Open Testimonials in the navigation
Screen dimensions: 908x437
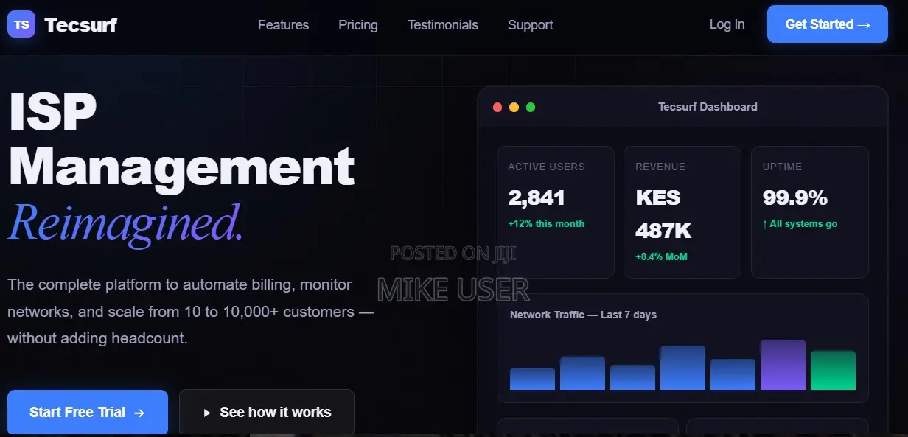tap(443, 25)
